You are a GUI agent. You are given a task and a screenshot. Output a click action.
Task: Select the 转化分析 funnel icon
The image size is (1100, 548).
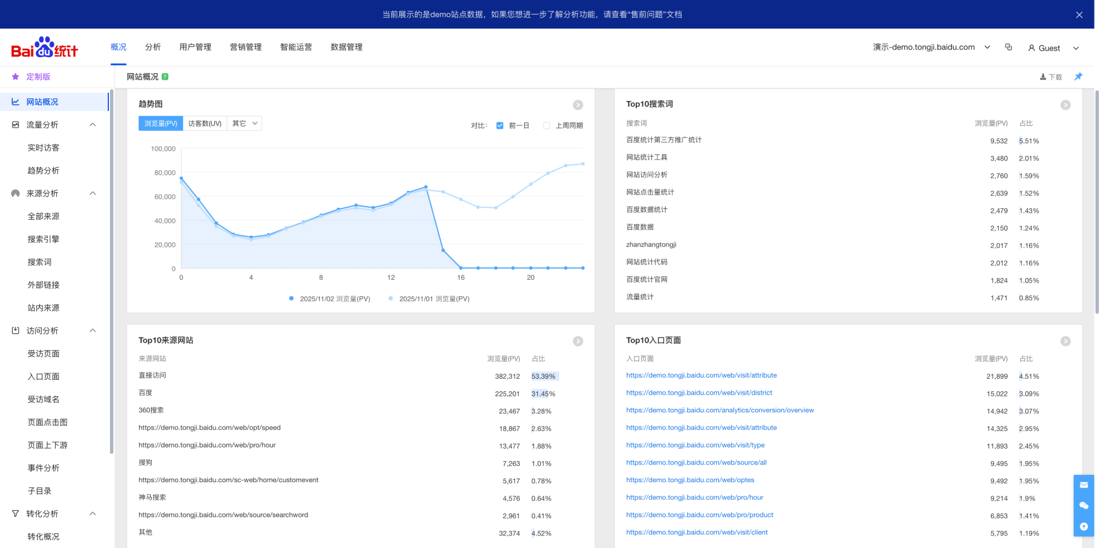15,513
